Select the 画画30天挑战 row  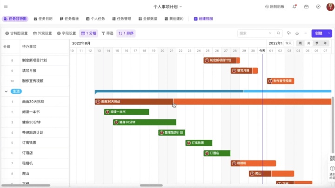click(x=35, y=102)
